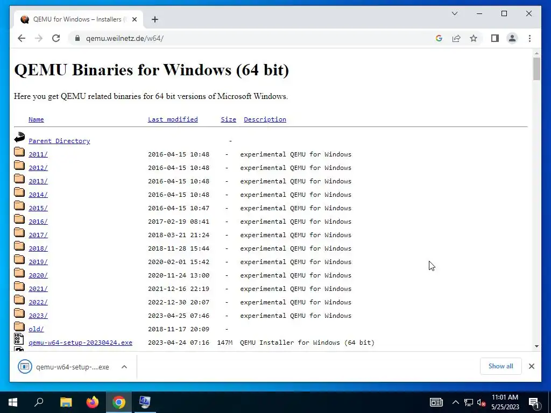551x413 pixels.
Task: Click the Parent Directory back-arrow icon
Action: 19,137
